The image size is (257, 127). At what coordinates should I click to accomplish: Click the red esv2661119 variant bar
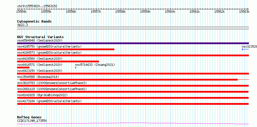point(133,92)
